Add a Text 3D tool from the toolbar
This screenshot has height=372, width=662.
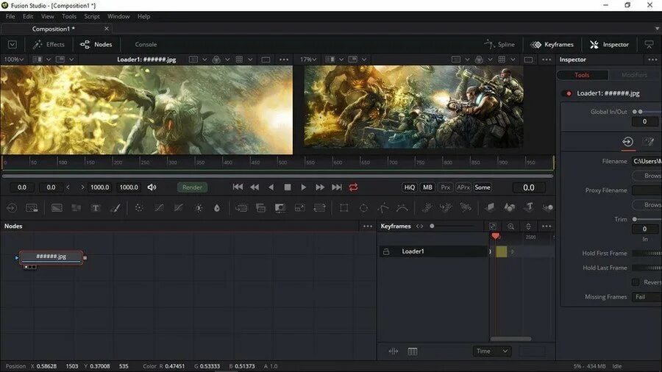pos(530,207)
